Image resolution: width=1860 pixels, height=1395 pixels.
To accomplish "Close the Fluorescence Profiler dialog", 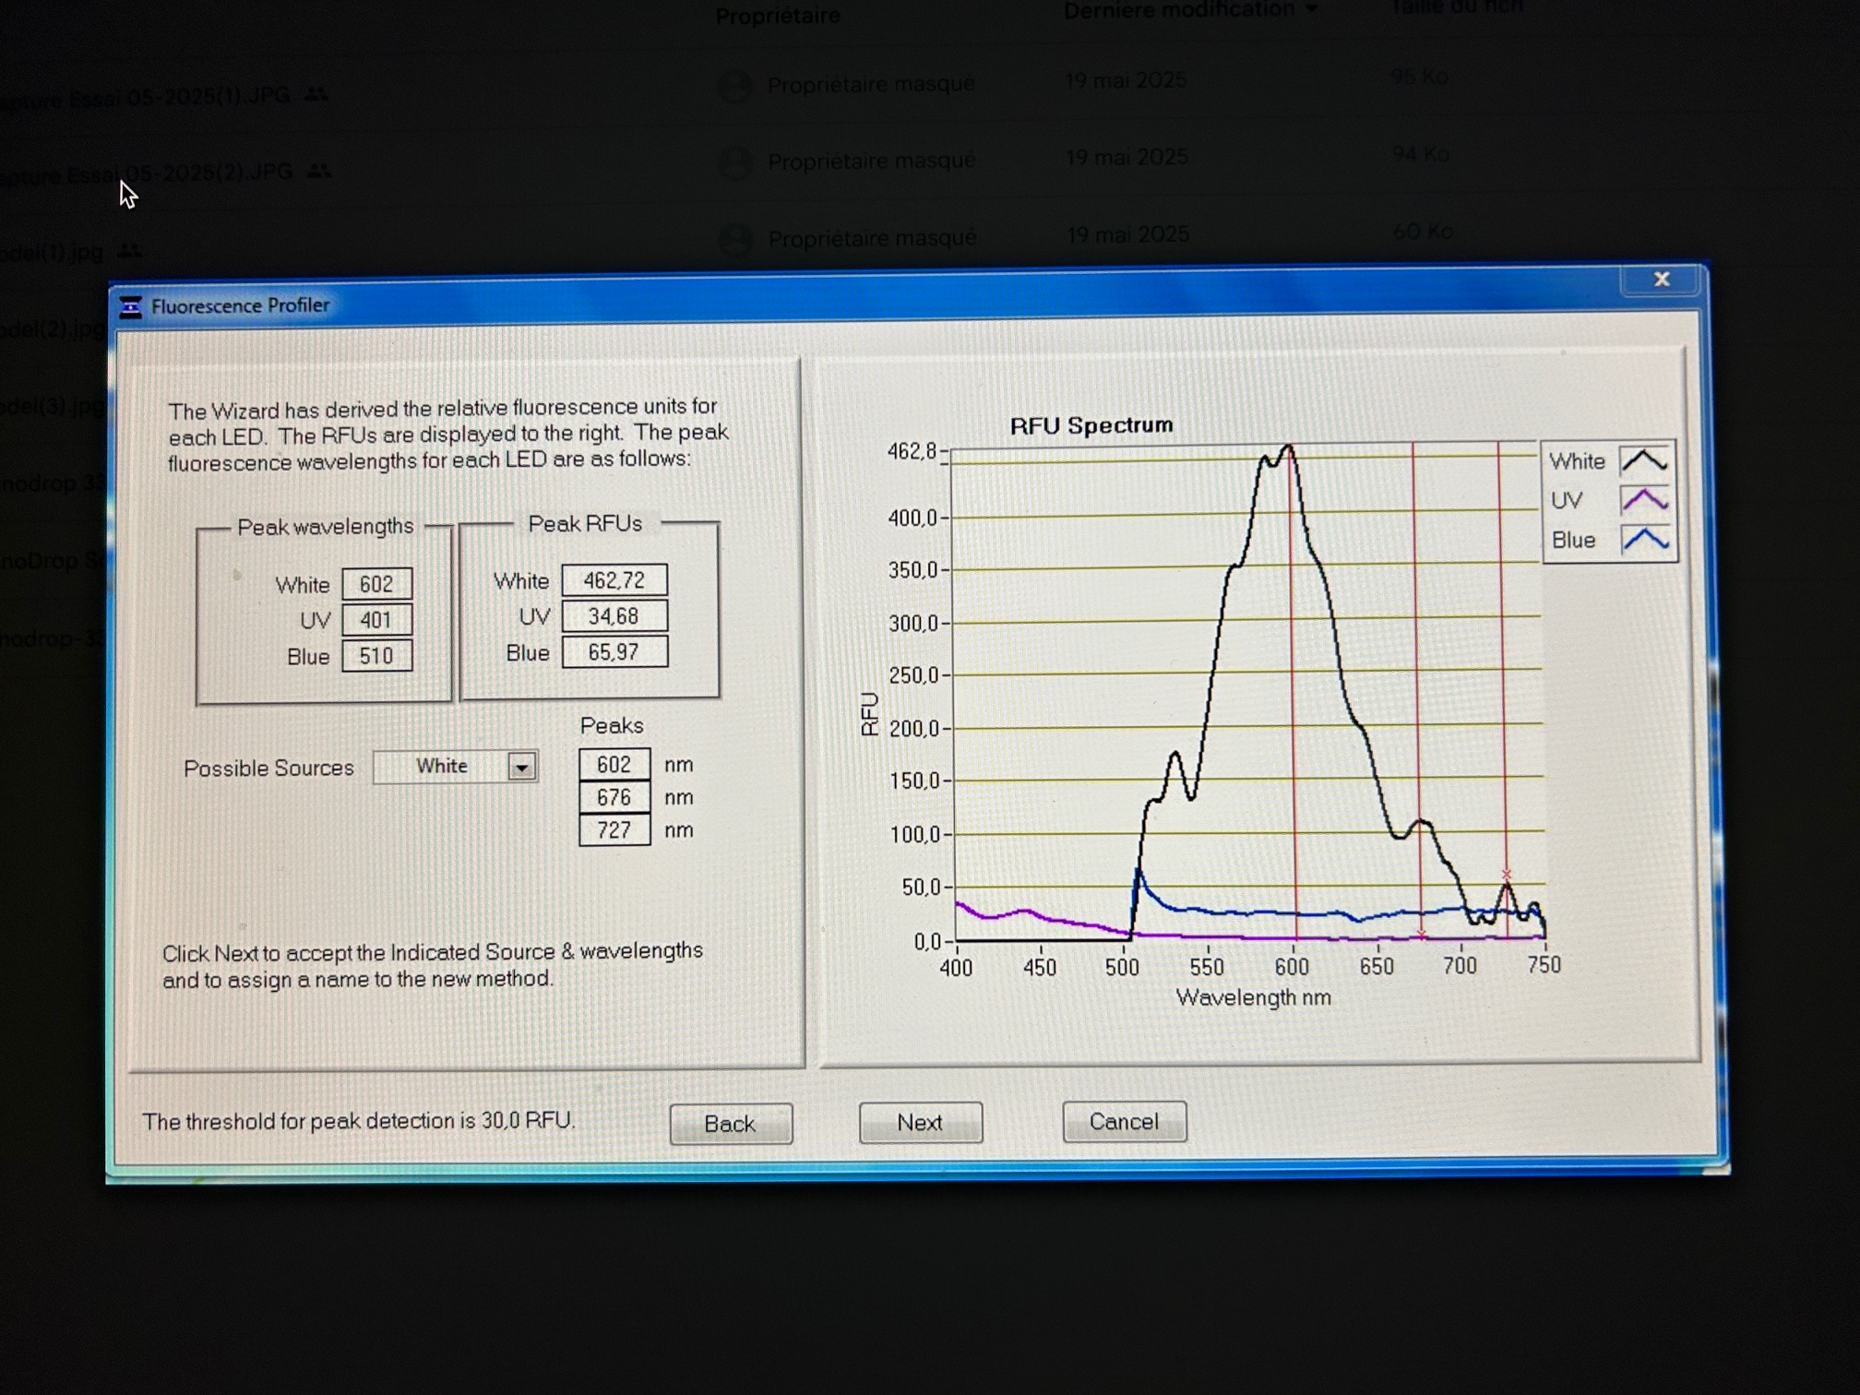I will pyautogui.click(x=1661, y=280).
